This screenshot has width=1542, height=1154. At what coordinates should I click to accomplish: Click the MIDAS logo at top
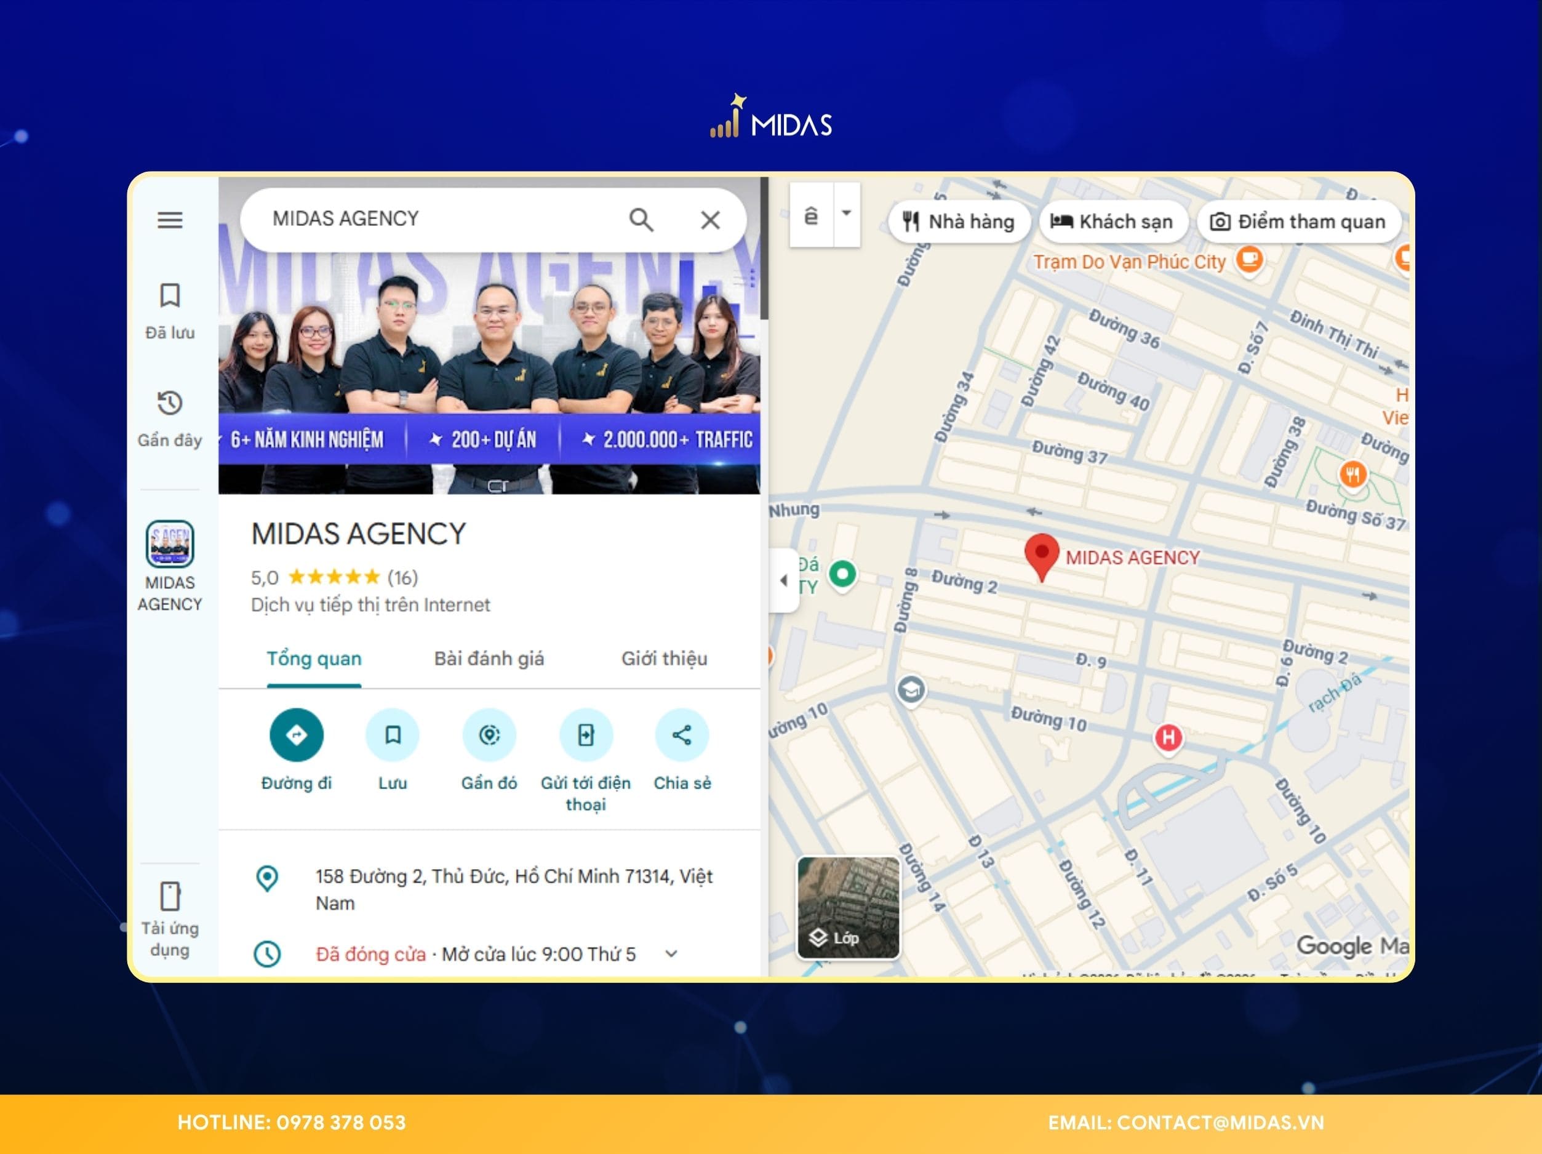pyautogui.click(x=771, y=116)
